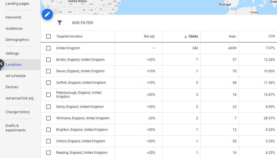
Task: Toggle the select-all header checkbox
Action: 48,36
